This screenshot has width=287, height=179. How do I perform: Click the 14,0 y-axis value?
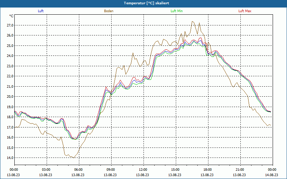pyautogui.click(x=10, y=158)
